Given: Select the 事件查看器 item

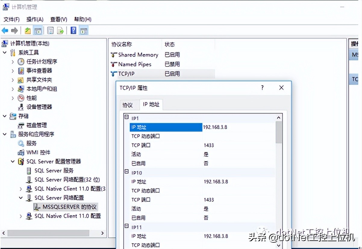Looking at the screenshot, I should coord(39,71).
